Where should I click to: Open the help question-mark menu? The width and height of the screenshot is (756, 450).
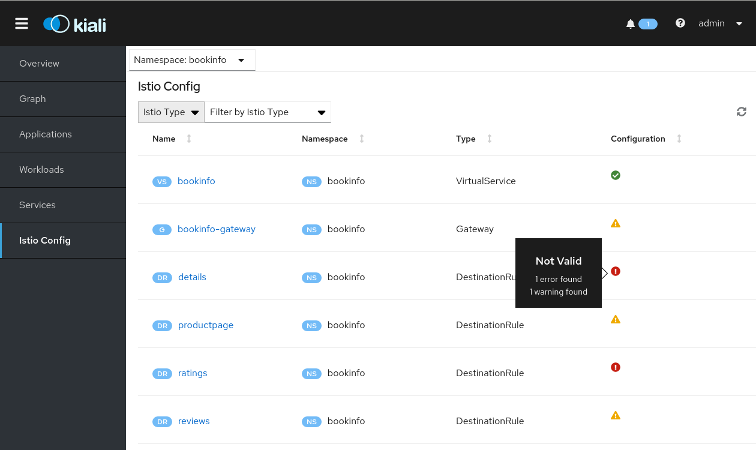[x=680, y=23]
